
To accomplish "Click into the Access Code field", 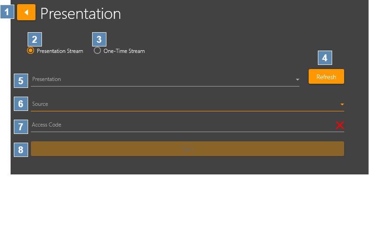I will (180, 125).
